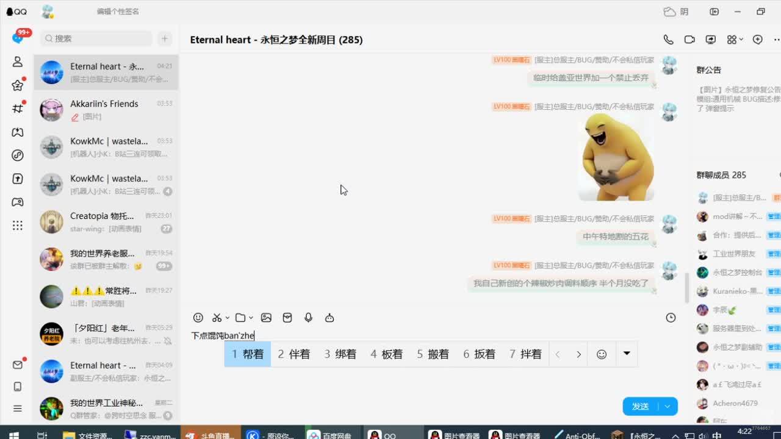This screenshot has height=439, width=781.
Task: Open the 我的世界工业神秘 conversation
Action: pyautogui.click(x=106, y=409)
